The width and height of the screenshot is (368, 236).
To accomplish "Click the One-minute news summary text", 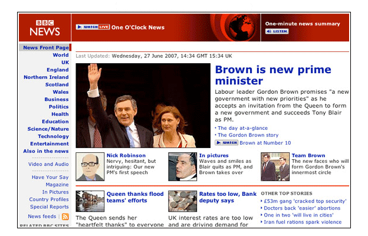I will click(x=303, y=24).
